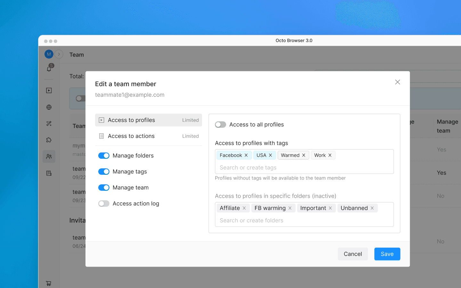Disable the Manage team toggle
The height and width of the screenshot is (288, 461).
104,188
